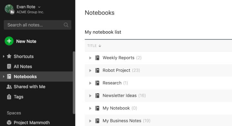Expand the Newsletter Ideas notebook
232x126 pixels.
90,96
